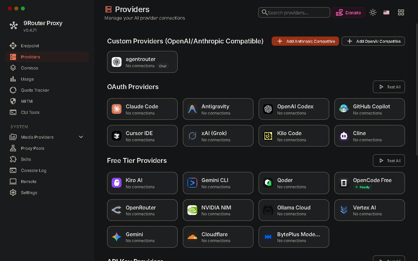
Task: Click the Vertex AI card title
Action: 364,207
